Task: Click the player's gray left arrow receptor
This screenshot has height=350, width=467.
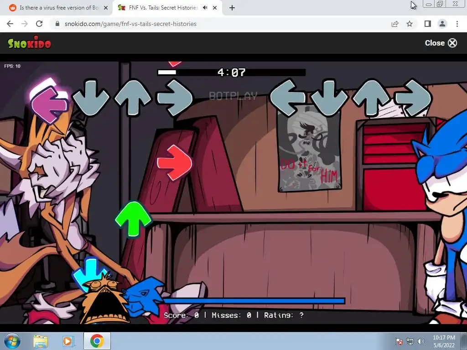Action: click(288, 98)
